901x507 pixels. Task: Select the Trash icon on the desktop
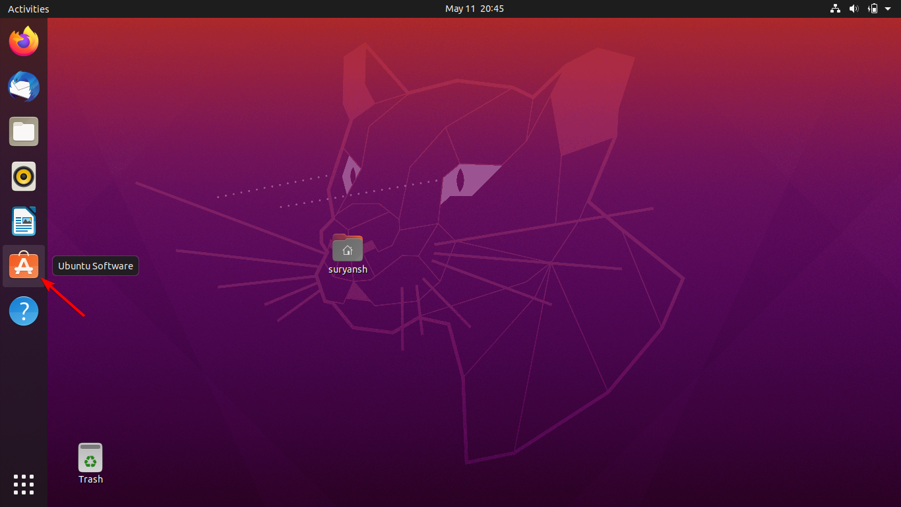90,457
